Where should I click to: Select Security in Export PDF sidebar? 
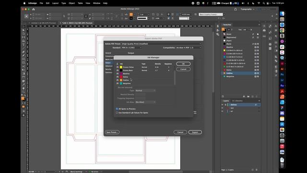pyautogui.click(x=108, y=69)
